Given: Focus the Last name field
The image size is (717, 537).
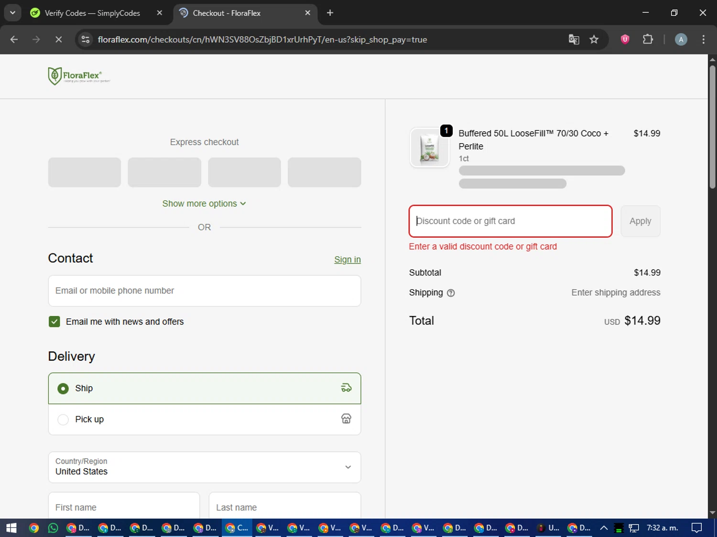Looking at the screenshot, I should pyautogui.click(x=285, y=506).
